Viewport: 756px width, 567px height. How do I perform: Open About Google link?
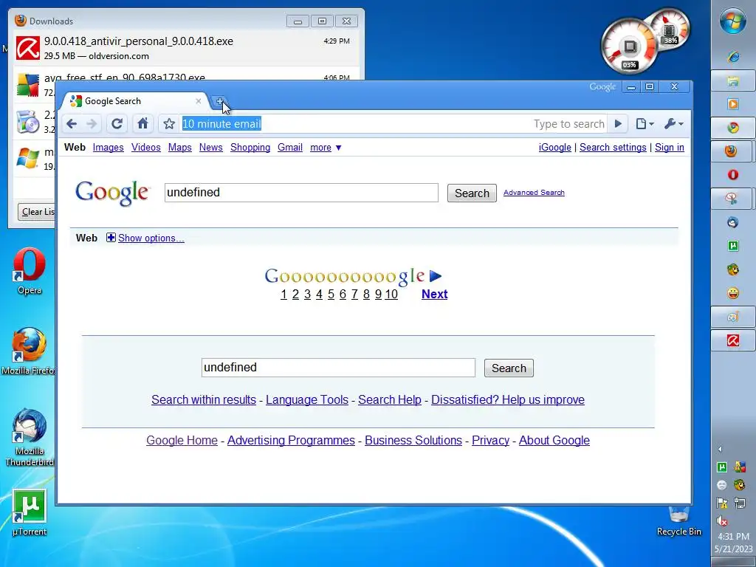[554, 440]
